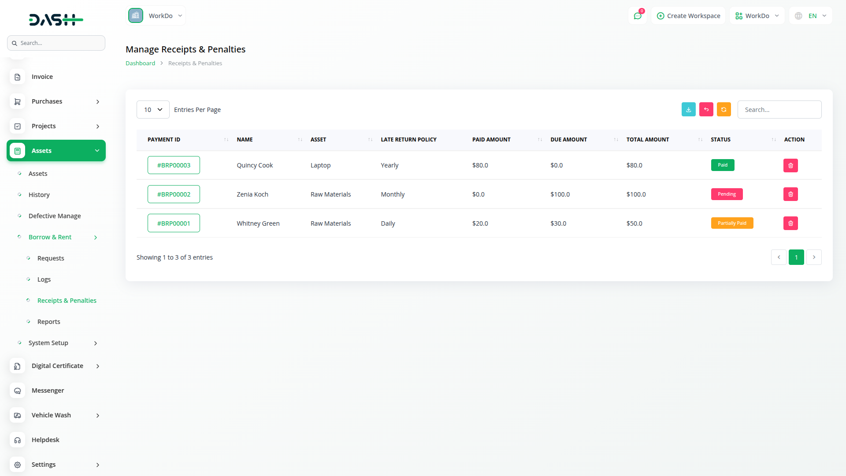
Task: Click the Dashboard breadcrumb link
Action: pyautogui.click(x=140, y=63)
